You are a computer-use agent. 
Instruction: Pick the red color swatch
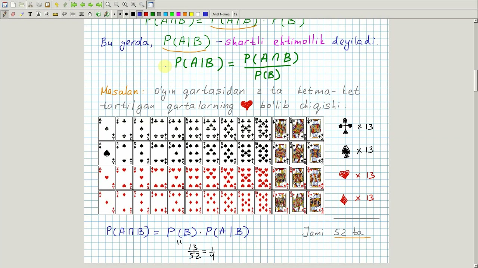[146, 14]
